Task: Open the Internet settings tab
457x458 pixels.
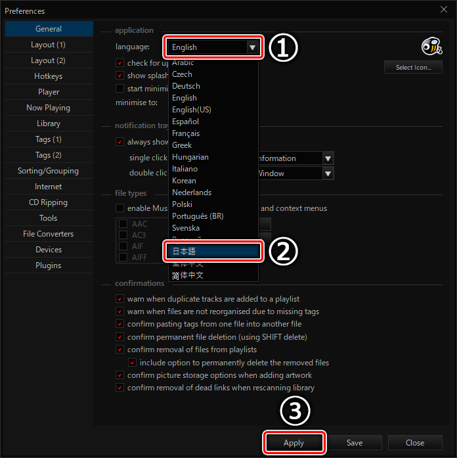Action: 49,187
